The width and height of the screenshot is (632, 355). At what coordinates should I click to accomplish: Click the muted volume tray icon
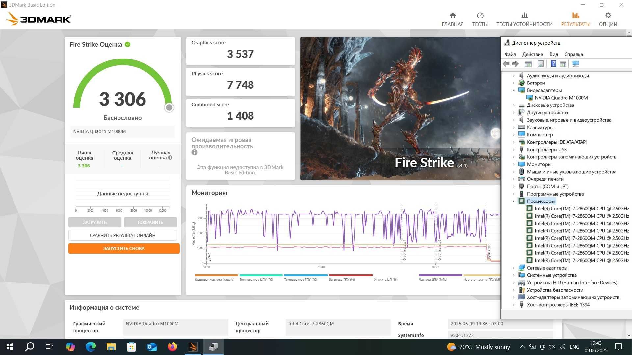(552, 347)
